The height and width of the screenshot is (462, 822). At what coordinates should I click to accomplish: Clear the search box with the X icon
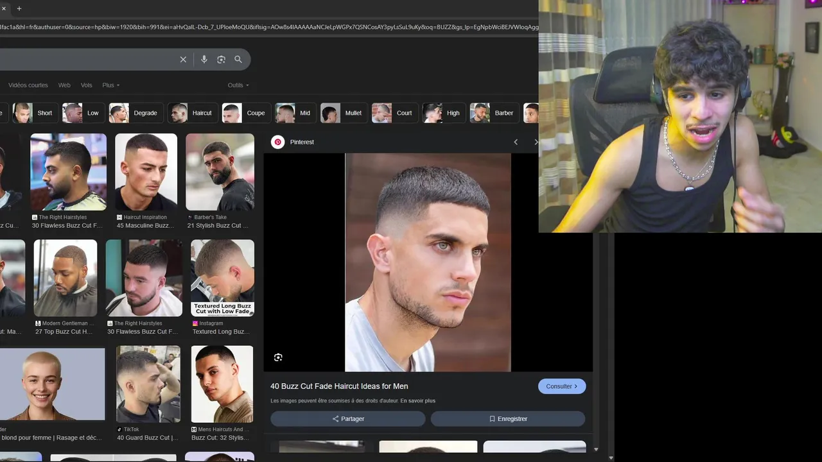(x=183, y=59)
